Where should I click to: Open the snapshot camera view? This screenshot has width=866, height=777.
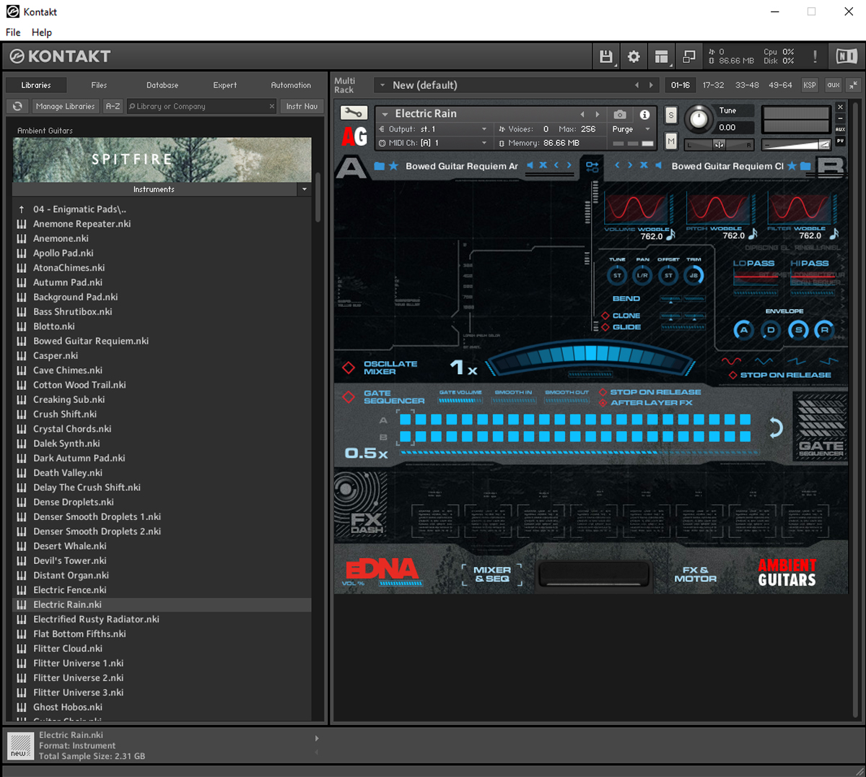click(x=620, y=114)
